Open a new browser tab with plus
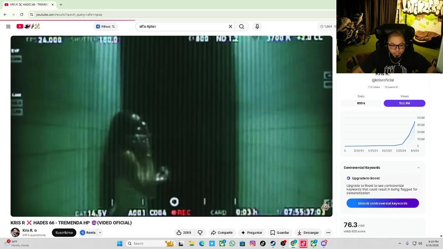Screen dimensions: 443x249 (61, 4)
